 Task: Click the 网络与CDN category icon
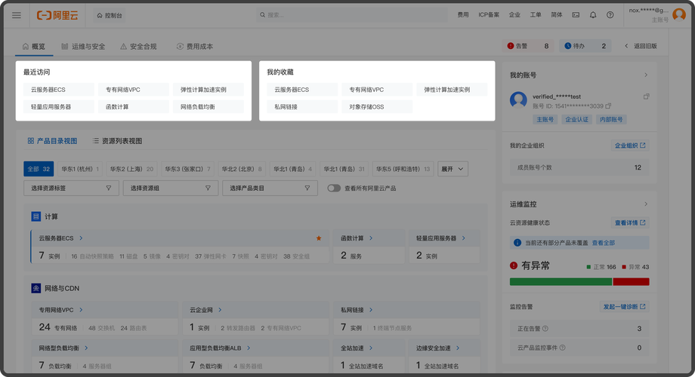click(36, 288)
